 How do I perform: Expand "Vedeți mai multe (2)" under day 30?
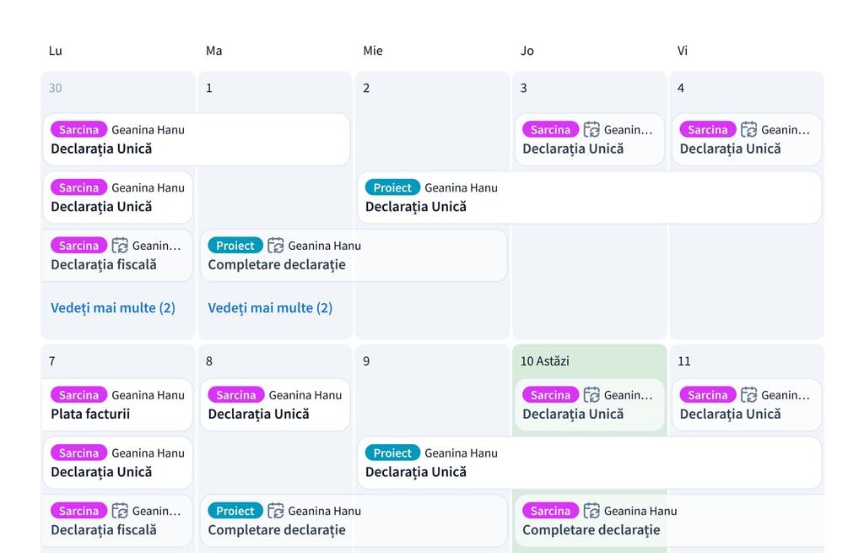tap(113, 308)
